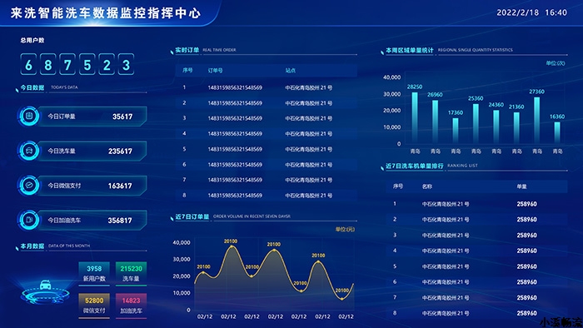The width and height of the screenshot is (583, 328).
Task: Click the 订单号 column header
Action: tap(215, 70)
